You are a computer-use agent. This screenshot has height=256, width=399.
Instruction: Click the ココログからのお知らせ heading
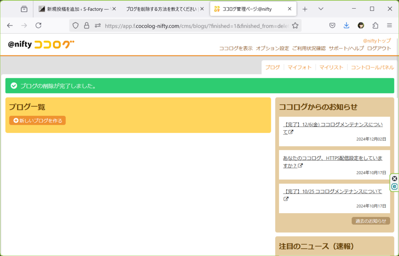point(318,107)
